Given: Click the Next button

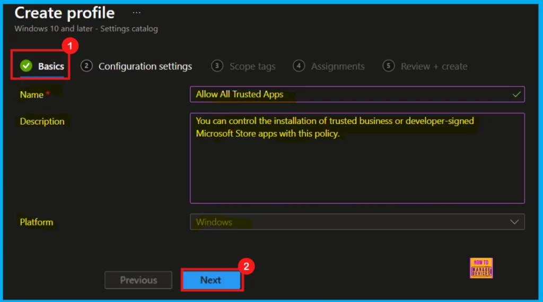Looking at the screenshot, I should click(x=212, y=280).
